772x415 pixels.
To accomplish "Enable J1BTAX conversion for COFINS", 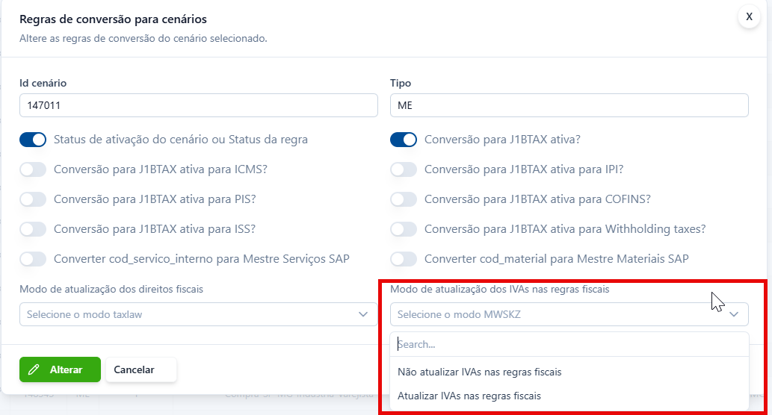I will click(404, 199).
